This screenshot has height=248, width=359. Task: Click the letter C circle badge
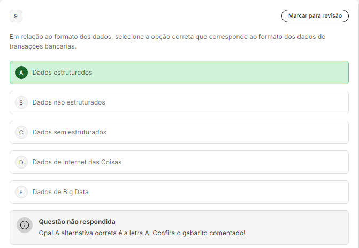click(21, 132)
